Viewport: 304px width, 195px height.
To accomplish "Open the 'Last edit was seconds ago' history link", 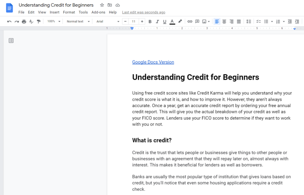I will (x=144, y=12).
